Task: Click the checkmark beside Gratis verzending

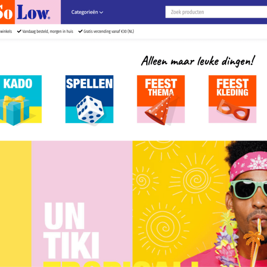Action: click(81, 31)
